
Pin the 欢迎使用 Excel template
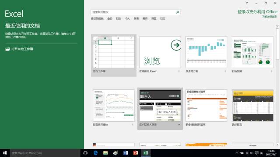coord(179,71)
